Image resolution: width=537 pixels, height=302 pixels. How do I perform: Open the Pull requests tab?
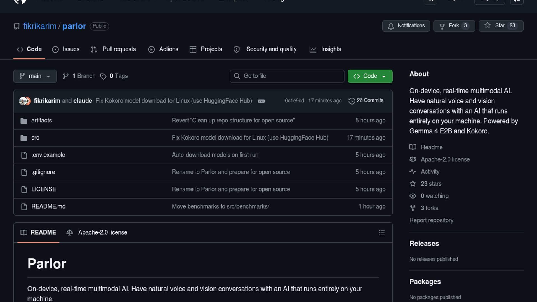tap(114, 49)
